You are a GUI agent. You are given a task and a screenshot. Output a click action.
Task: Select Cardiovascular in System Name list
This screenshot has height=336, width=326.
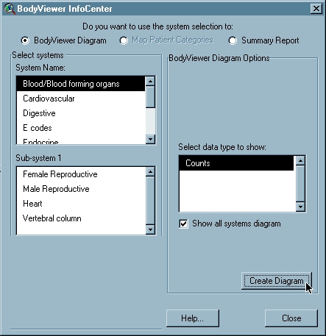[81, 99]
